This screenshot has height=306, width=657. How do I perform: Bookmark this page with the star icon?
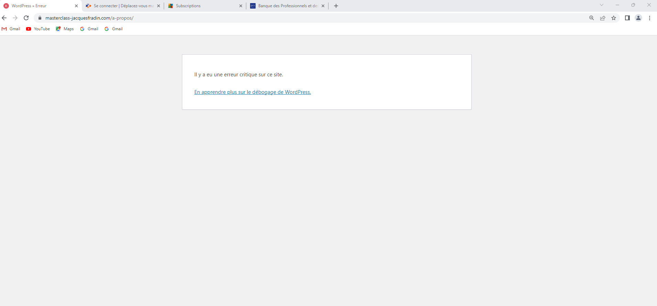[614, 18]
